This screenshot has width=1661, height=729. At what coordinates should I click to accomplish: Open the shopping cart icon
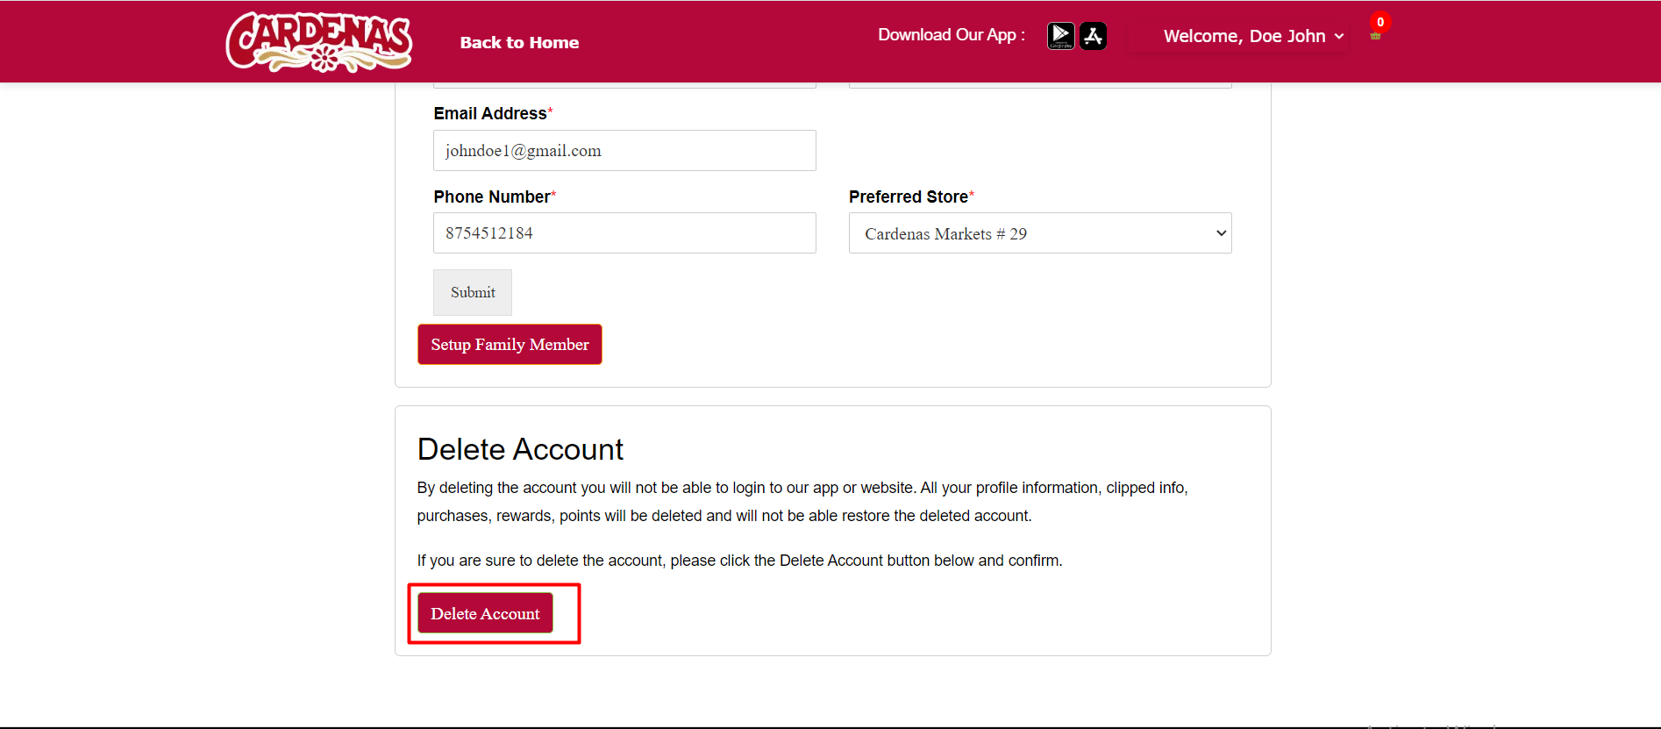click(1375, 35)
